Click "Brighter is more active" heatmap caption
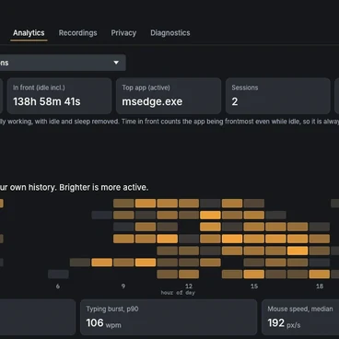 (x=104, y=187)
